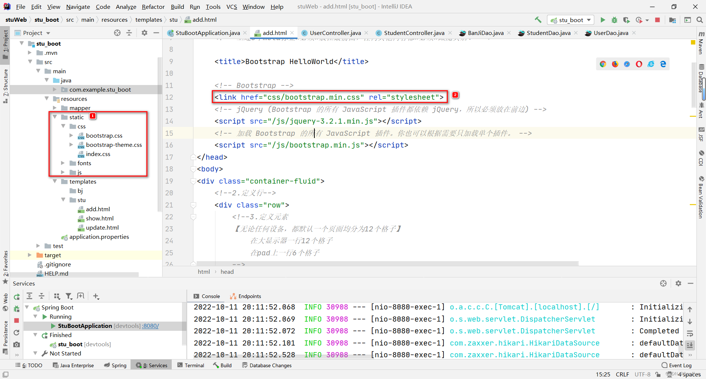
Task: Open the Database Changes tool window
Action: tap(267, 365)
